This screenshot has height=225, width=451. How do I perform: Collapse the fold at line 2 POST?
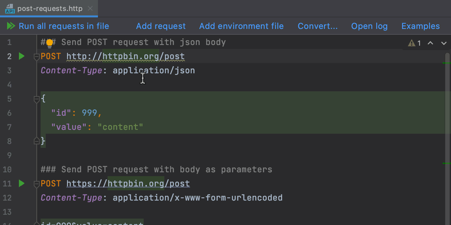[x=36, y=57]
